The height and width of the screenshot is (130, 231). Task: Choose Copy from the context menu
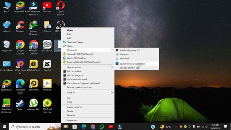tap(88, 102)
